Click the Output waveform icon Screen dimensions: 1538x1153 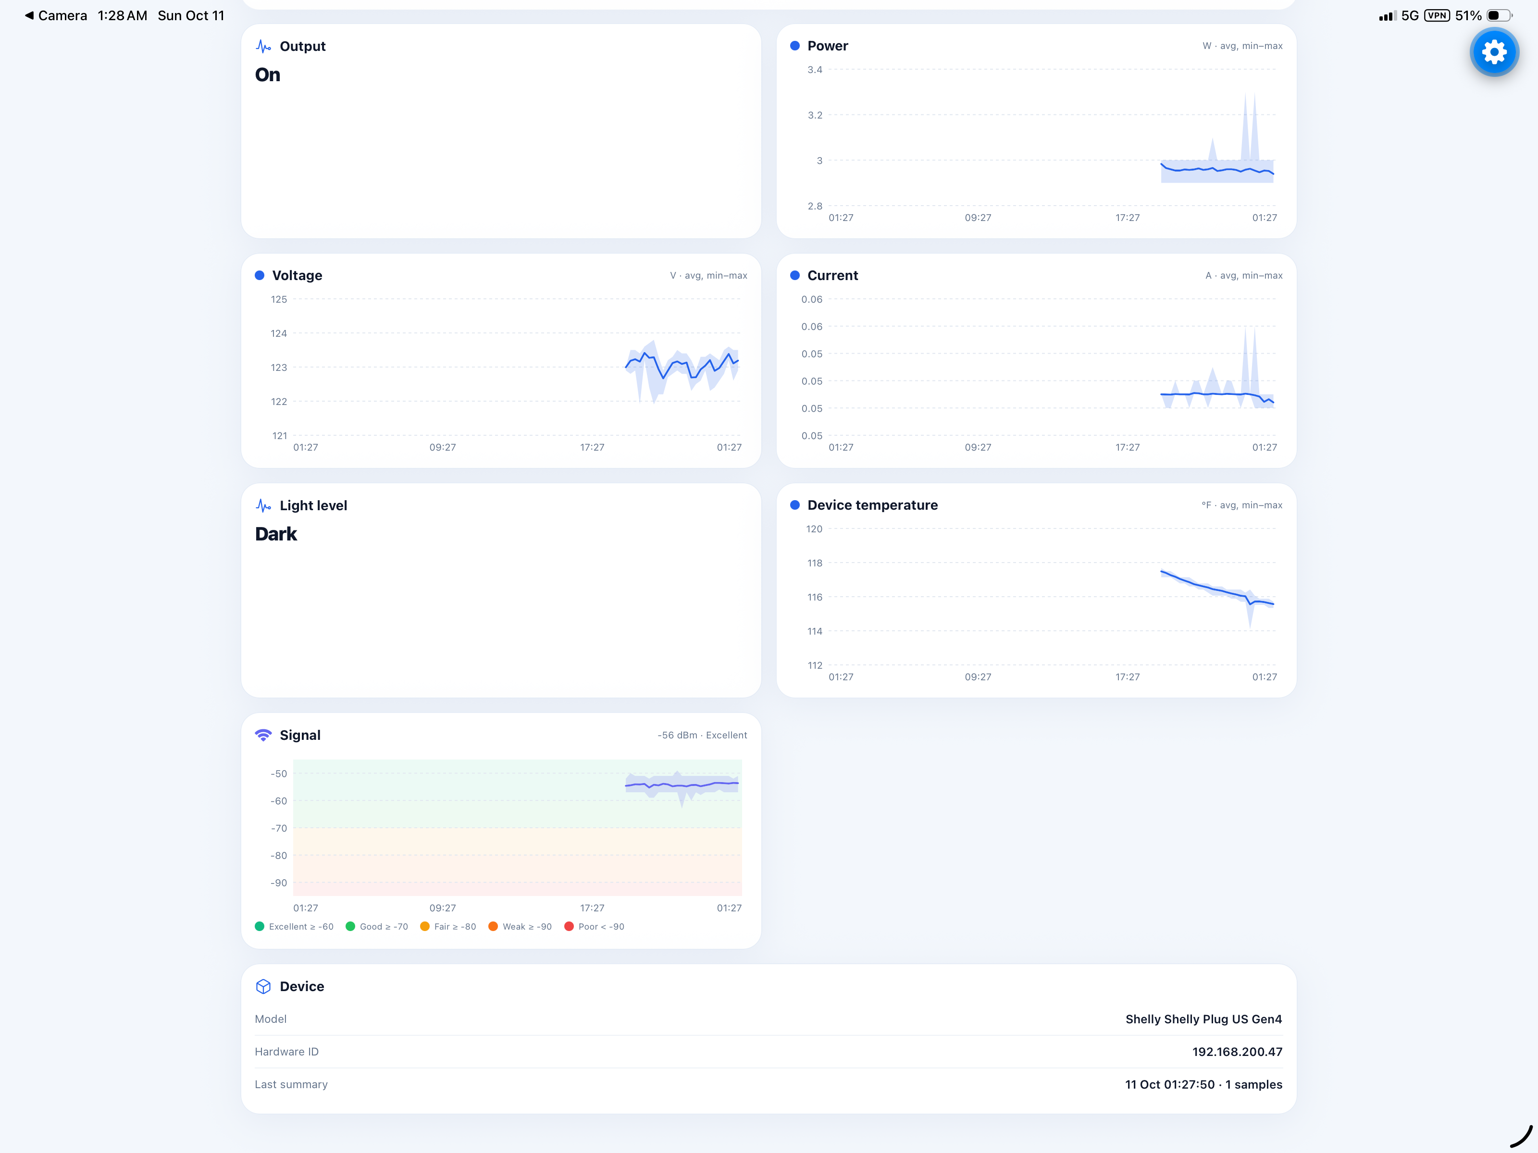click(263, 47)
